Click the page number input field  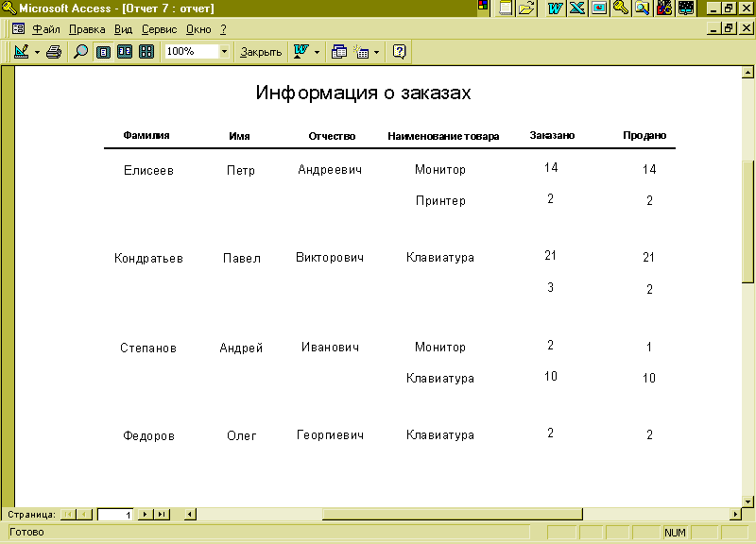point(115,515)
